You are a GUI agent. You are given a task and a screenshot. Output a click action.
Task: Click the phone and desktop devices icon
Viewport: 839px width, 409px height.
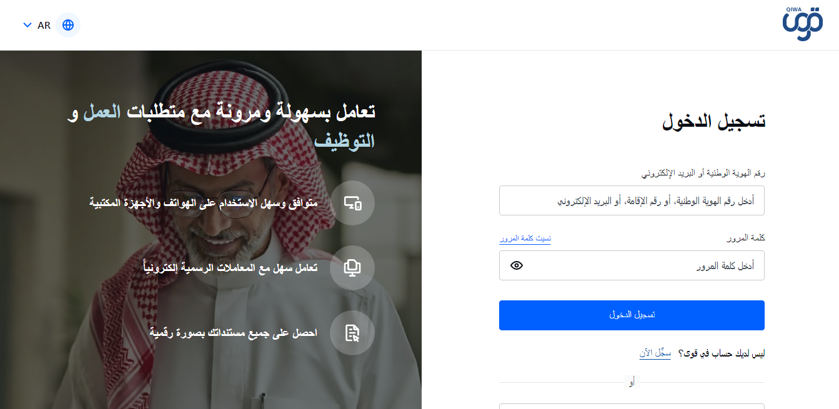(x=352, y=203)
